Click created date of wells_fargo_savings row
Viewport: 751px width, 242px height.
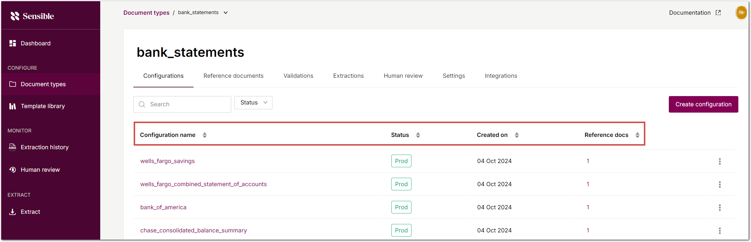tap(494, 161)
